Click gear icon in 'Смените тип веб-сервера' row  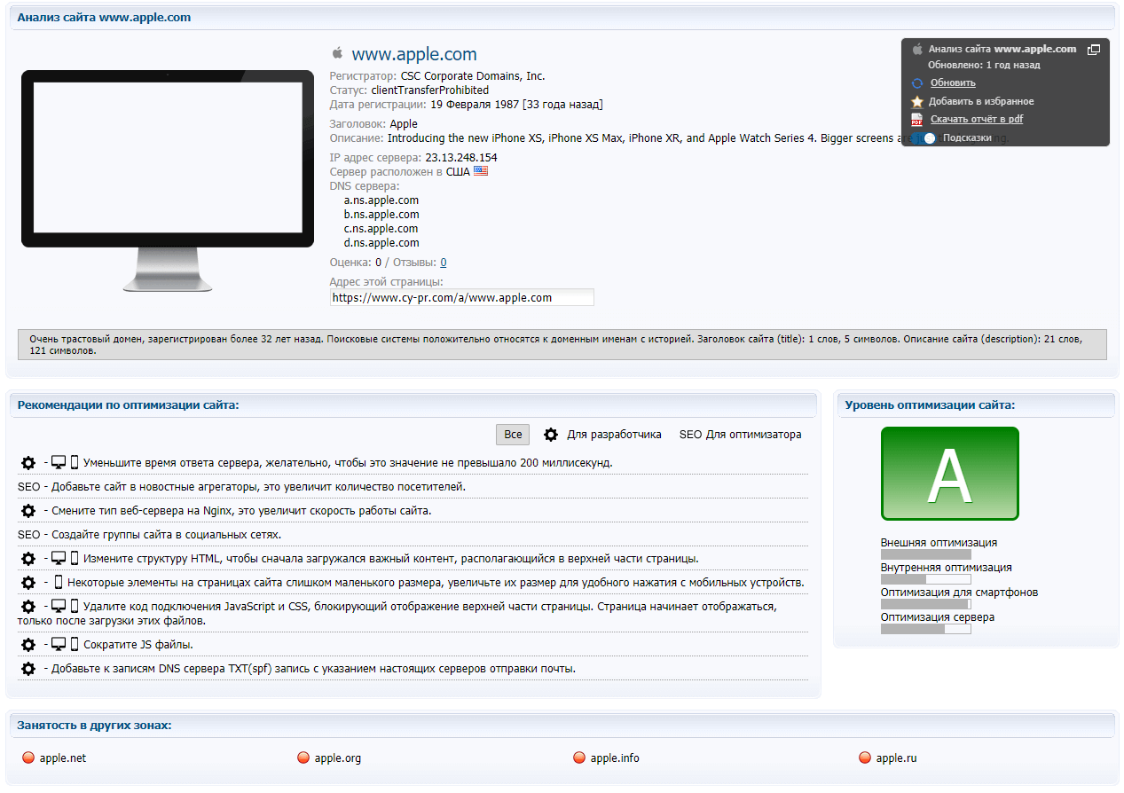pos(28,510)
